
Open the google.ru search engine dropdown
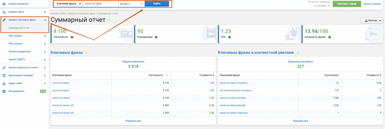pyautogui.click(x=131, y=4)
